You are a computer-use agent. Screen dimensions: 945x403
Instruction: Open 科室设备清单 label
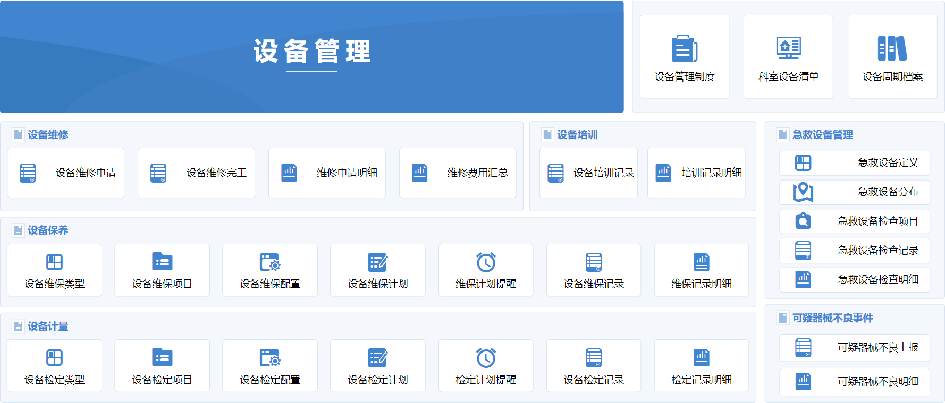(x=788, y=77)
